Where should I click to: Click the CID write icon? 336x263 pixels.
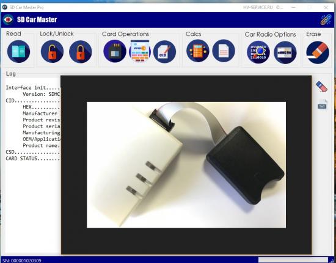(x=164, y=52)
